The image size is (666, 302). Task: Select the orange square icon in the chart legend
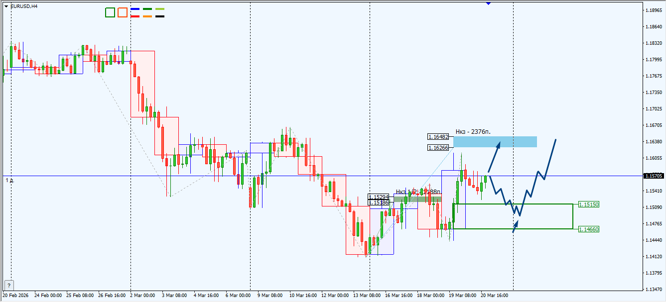[x=123, y=12]
